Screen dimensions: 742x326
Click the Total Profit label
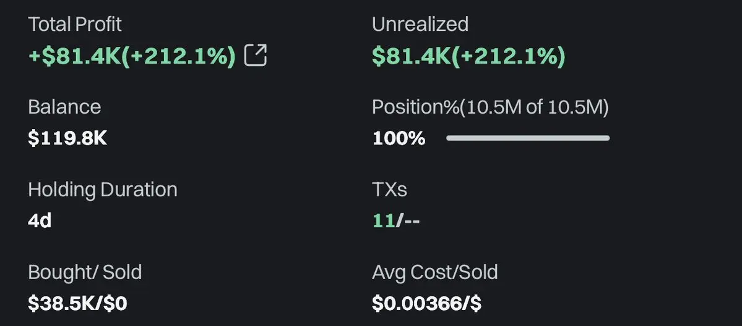(75, 24)
